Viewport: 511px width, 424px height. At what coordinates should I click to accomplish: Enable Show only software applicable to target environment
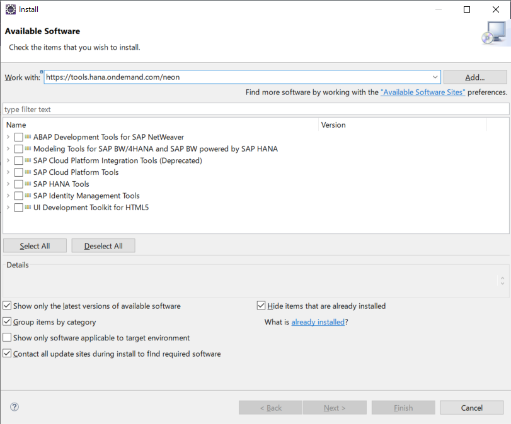(7, 337)
